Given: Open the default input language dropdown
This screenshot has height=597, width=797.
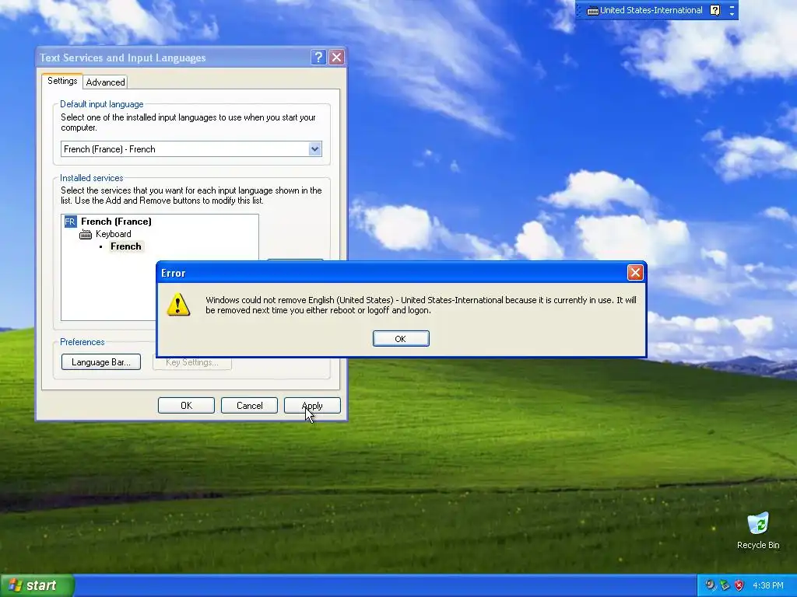Looking at the screenshot, I should pyautogui.click(x=314, y=148).
